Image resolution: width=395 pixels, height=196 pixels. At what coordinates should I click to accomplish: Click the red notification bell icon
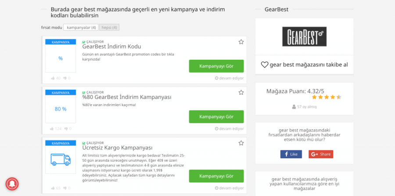point(12,184)
